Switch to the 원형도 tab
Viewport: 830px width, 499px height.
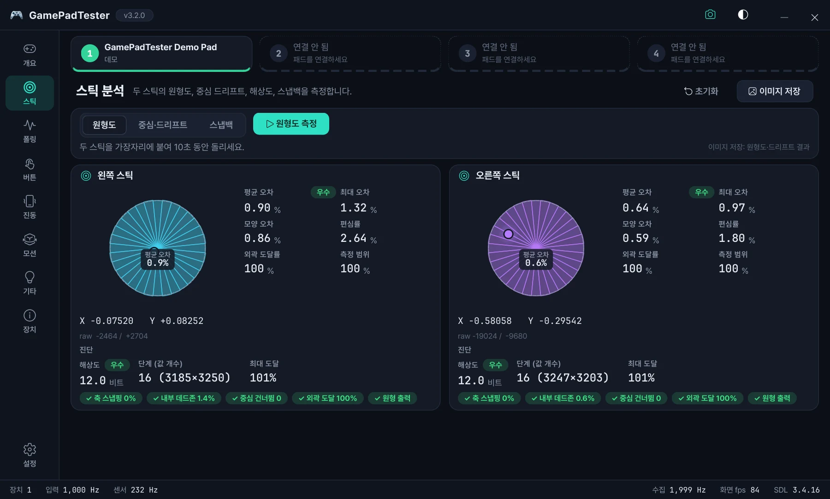(104, 125)
